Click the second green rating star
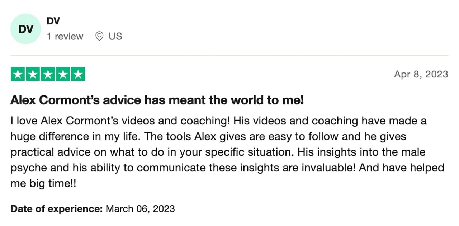459x226 pixels. (33, 74)
